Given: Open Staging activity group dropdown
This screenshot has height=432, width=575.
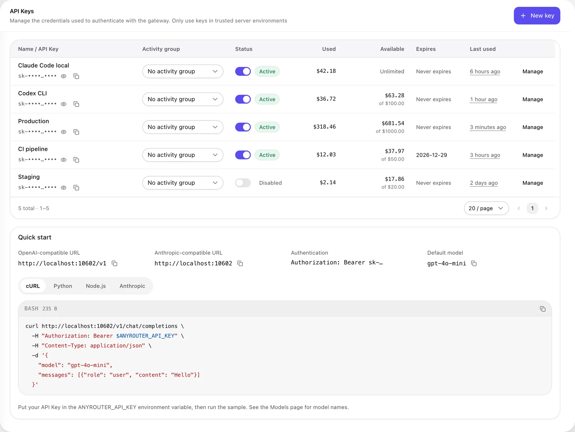Looking at the screenshot, I should (x=183, y=183).
